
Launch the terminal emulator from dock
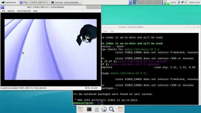(89, 109)
